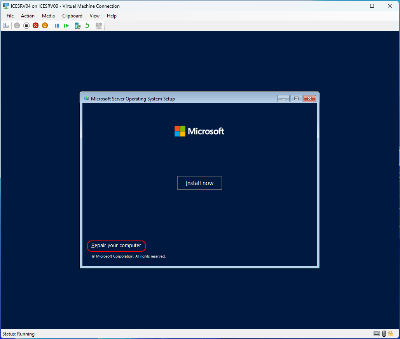The width and height of the screenshot is (400, 339).
Task: Send Ctrl+Alt+Delete using the toolbar icon
Action: [x=5, y=26]
